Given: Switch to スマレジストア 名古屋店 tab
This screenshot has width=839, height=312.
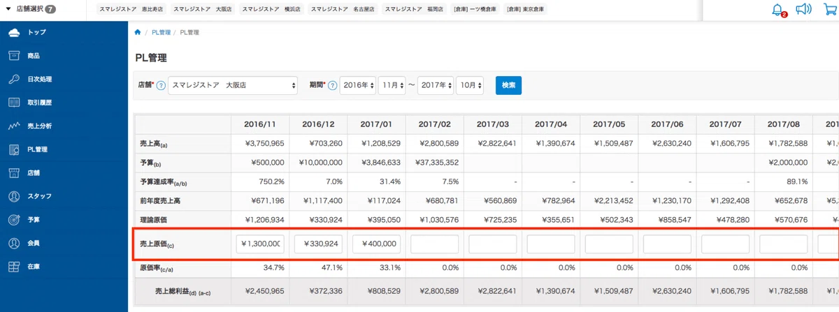Looking at the screenshot, I should click(342, 10).
